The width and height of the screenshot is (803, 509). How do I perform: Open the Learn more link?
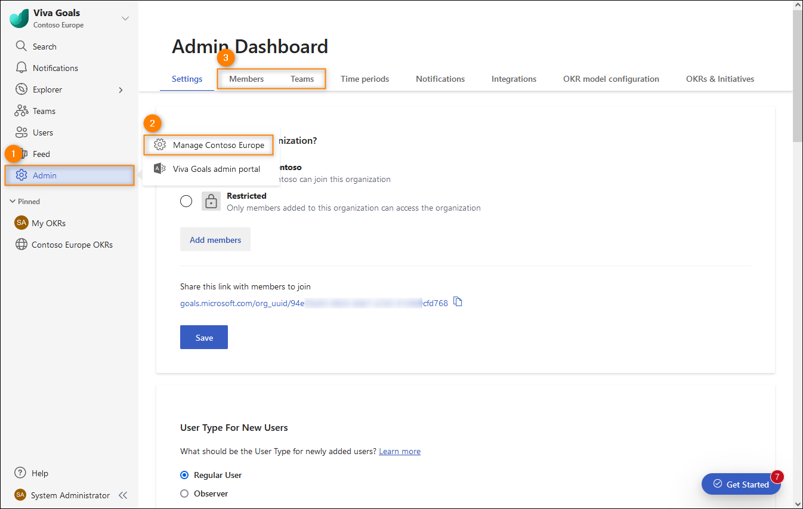[400, 451]
